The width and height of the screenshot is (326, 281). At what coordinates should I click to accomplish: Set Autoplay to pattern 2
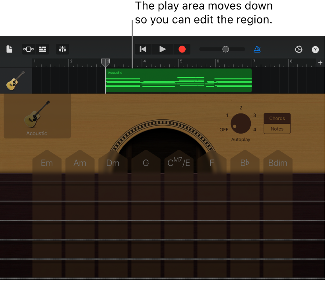(241, 108)
